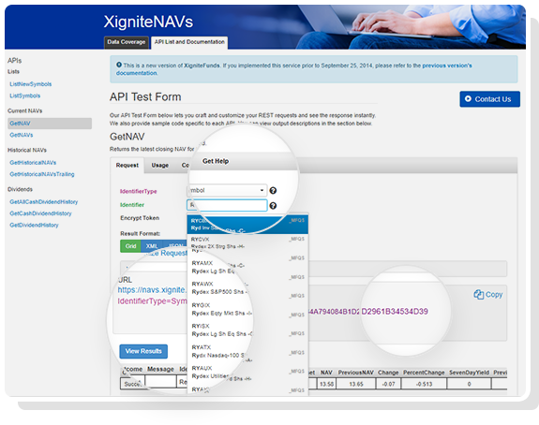Click the Copy icon beside the URL
Viewport: 539px width, 425px height.
coord(478,295)
